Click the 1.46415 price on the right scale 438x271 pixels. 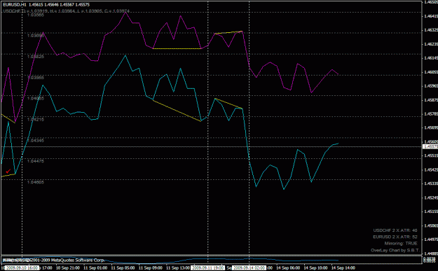tap(431, 16)
